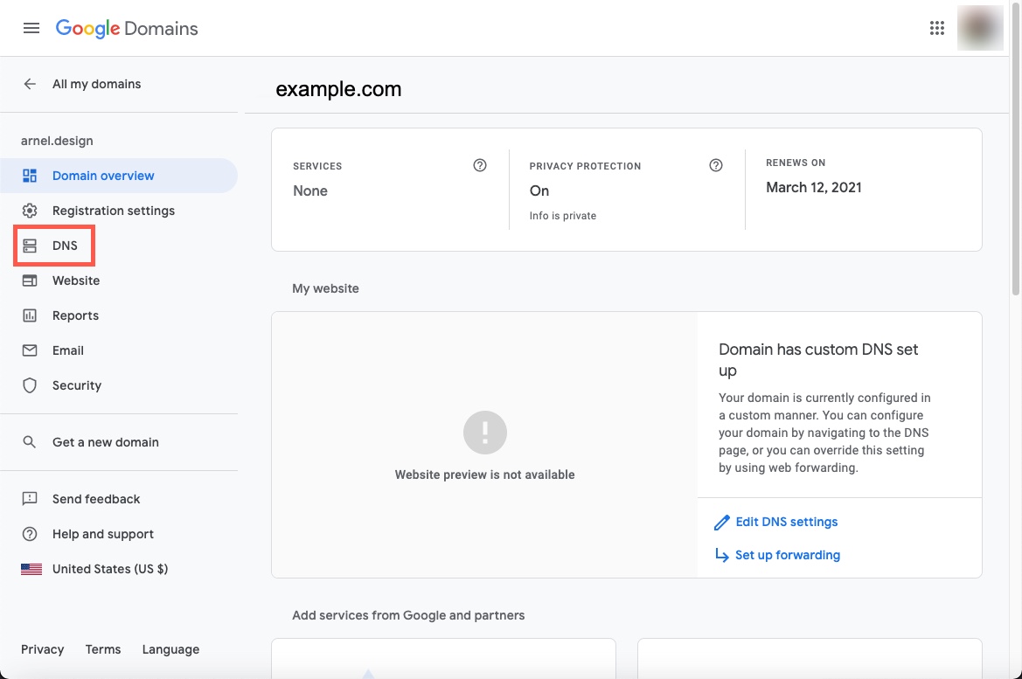Open the hamburger main menu
This screenshot has height=679, width=1022.
(31, 28)
